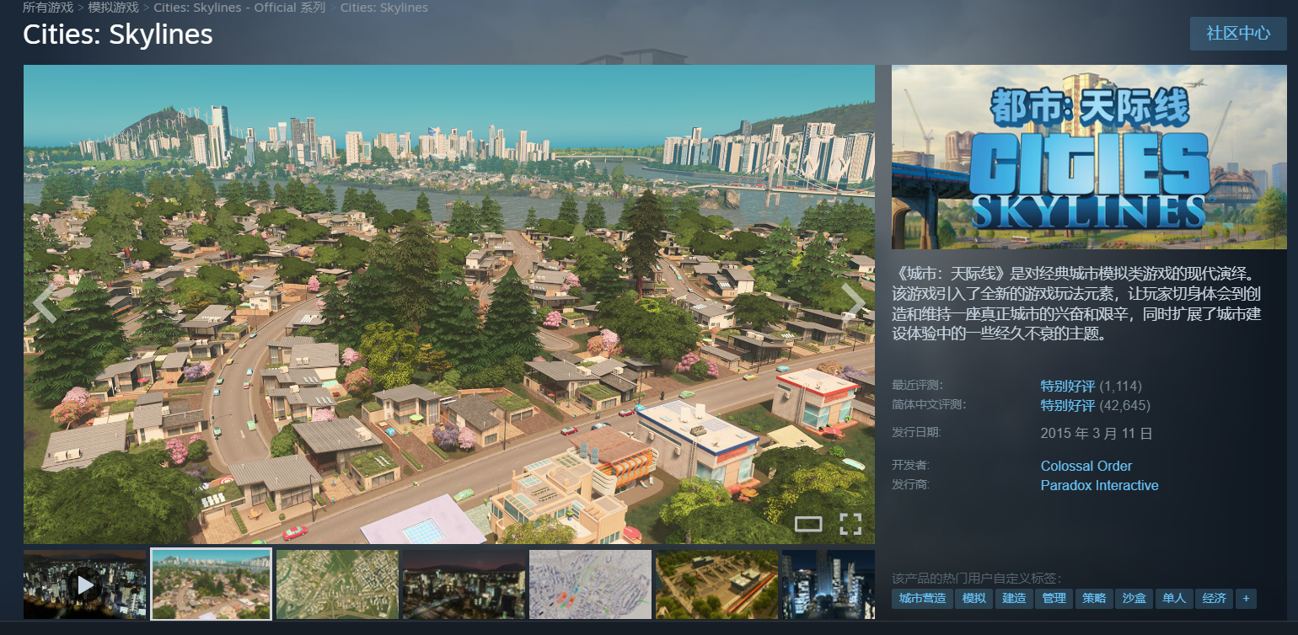Open the 模拟游戏 breadcrumb category

[x=113, y=8]
